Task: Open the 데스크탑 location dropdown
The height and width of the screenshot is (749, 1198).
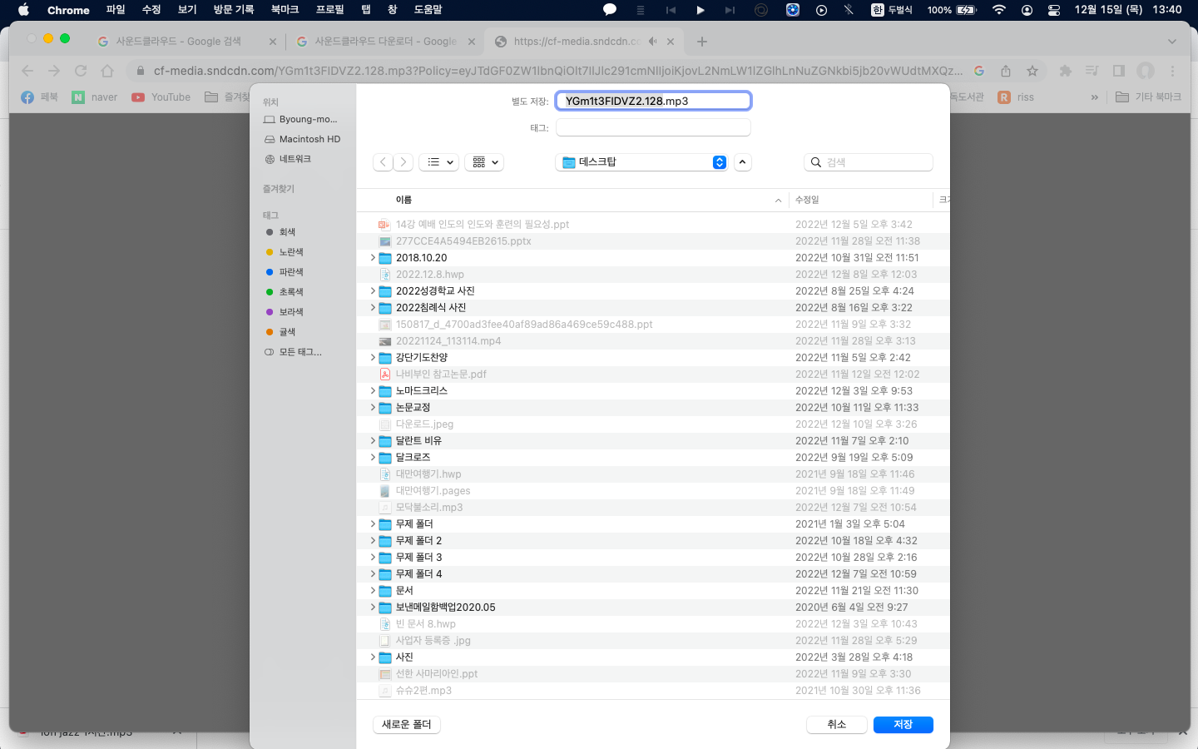Action: pyautogui.click(x=642, y=162)
